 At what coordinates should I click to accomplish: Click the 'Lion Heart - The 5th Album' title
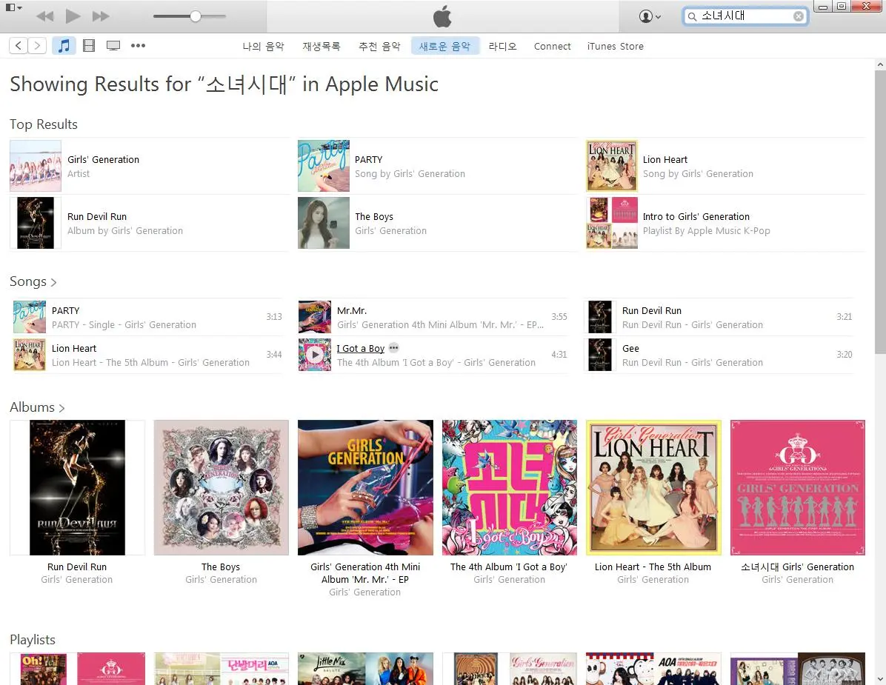[x=653, y=567]
